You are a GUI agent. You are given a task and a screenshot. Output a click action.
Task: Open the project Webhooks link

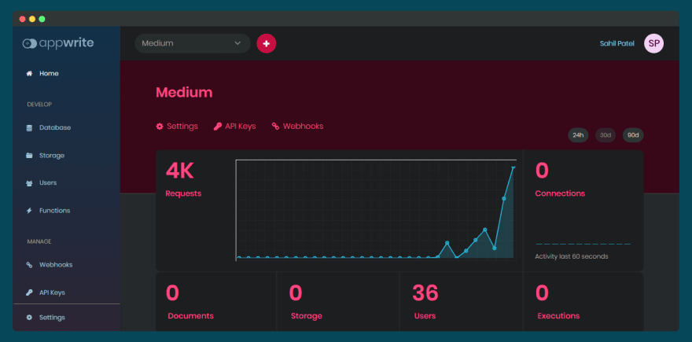[297, 127]
